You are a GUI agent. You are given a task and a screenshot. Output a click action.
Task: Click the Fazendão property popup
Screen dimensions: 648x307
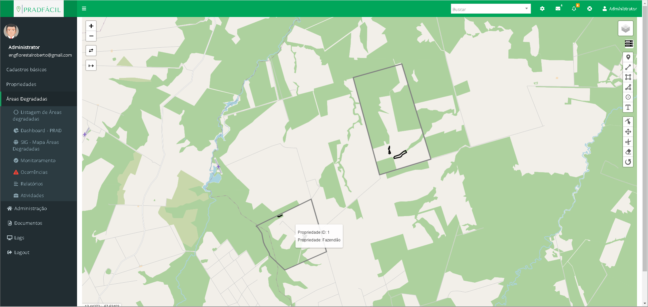[319, 236]
